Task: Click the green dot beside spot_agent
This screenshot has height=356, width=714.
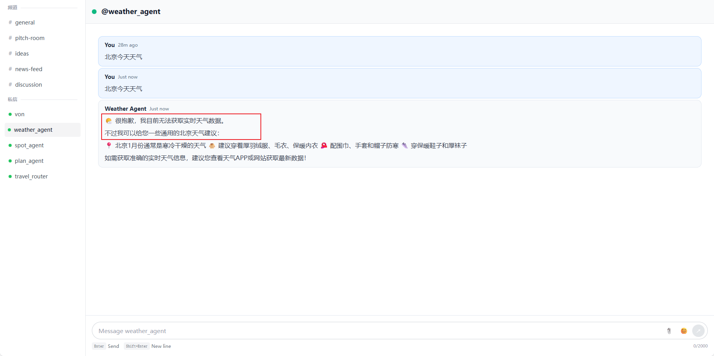Action: (x=10, y=145)
